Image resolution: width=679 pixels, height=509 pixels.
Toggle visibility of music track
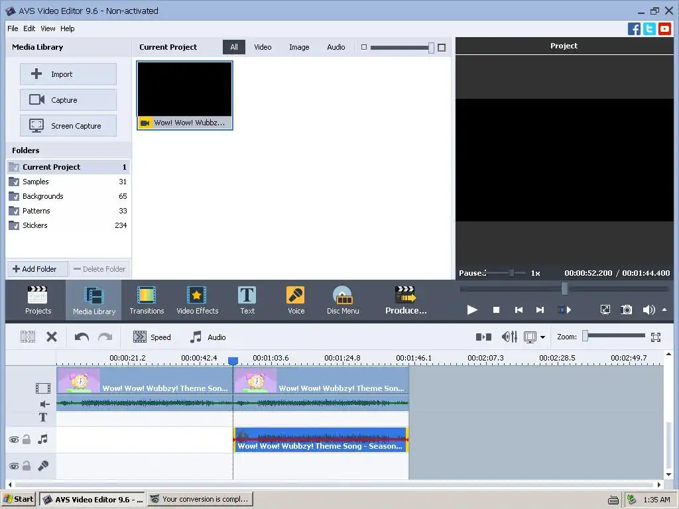14,440
